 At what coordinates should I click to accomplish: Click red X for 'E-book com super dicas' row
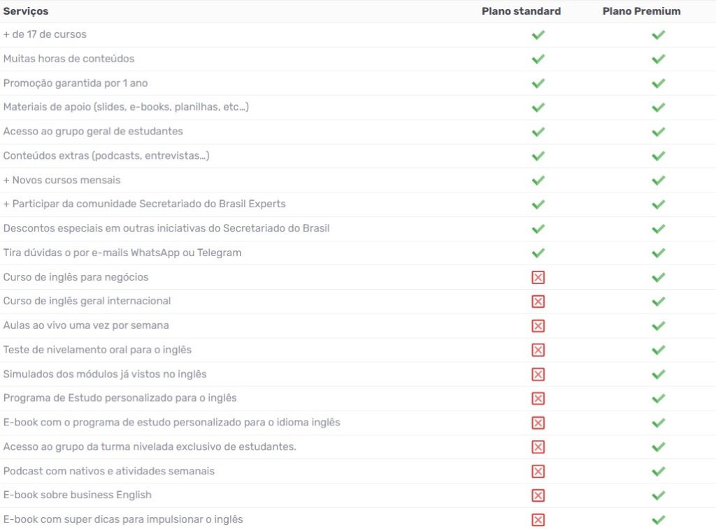coord(538,519)
